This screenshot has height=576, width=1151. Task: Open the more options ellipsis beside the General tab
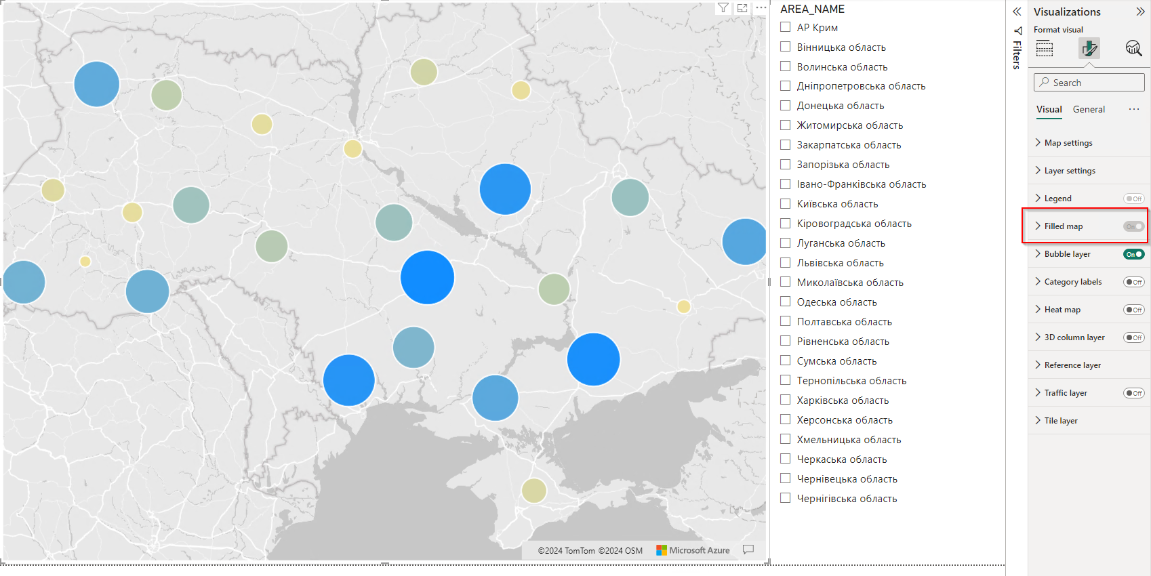point(1134,109)
